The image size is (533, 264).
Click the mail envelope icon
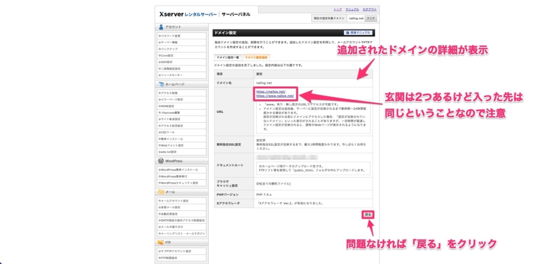click(161, 192)
